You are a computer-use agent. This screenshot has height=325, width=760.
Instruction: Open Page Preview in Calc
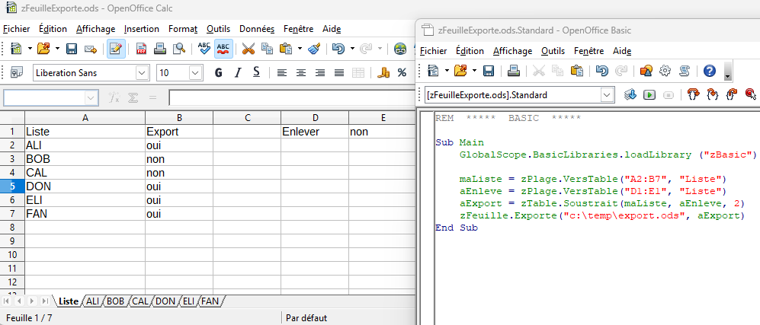(179, 49)
